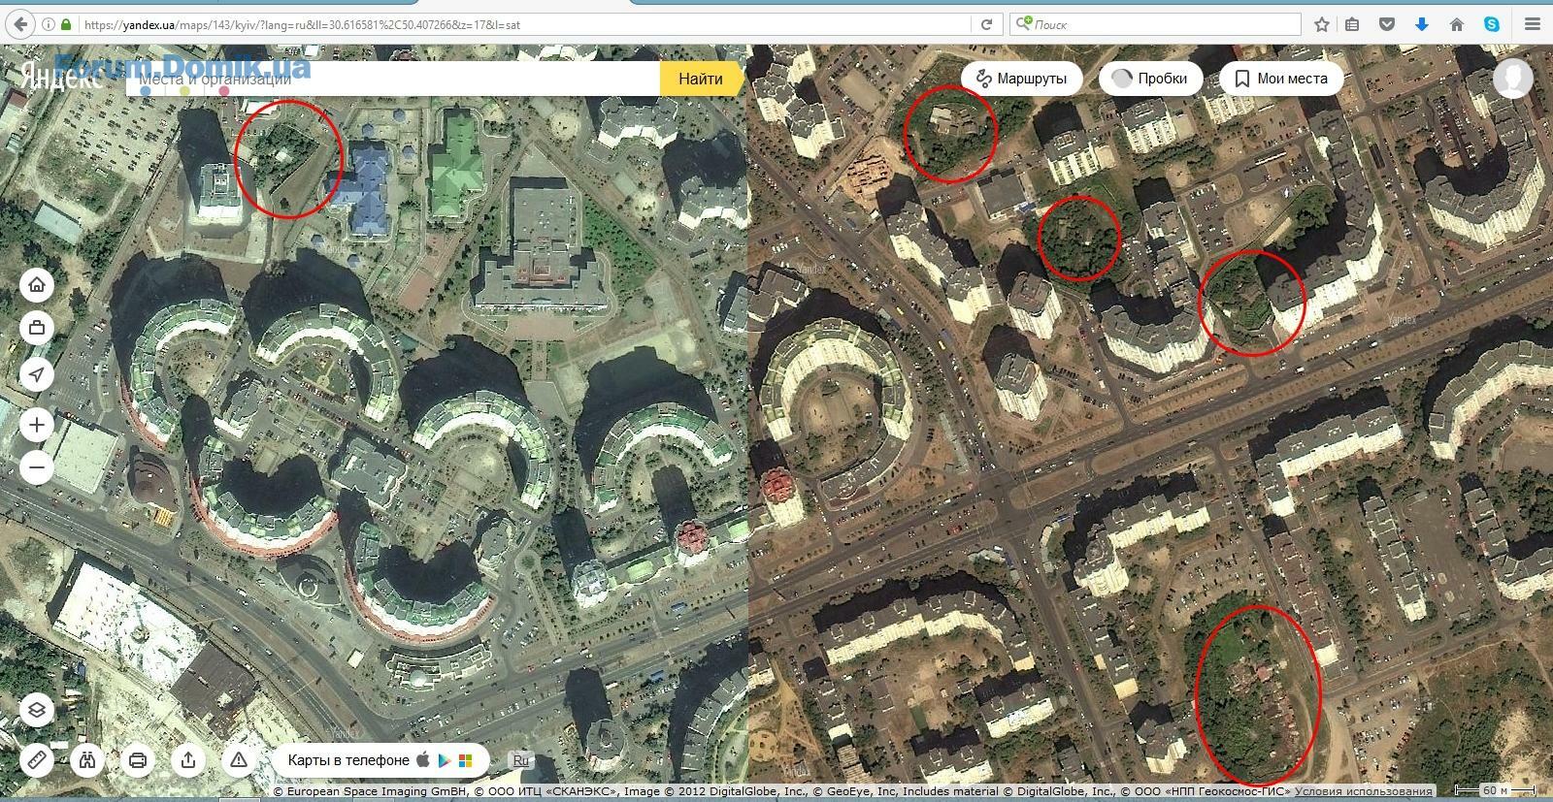
Task: Open the Apple App Store link
Action: pyautogui.click(x=423, y=759)
